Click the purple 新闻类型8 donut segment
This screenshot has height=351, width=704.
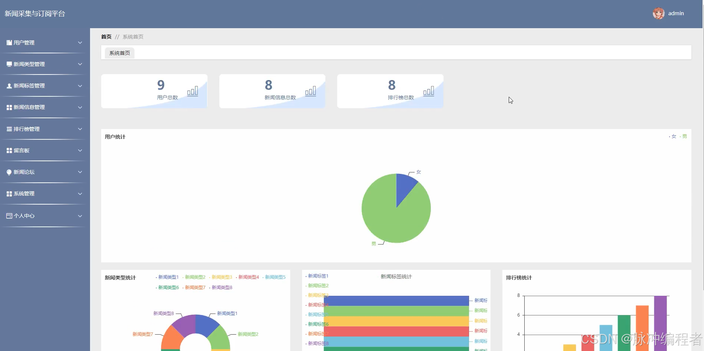tap(185, 325)
